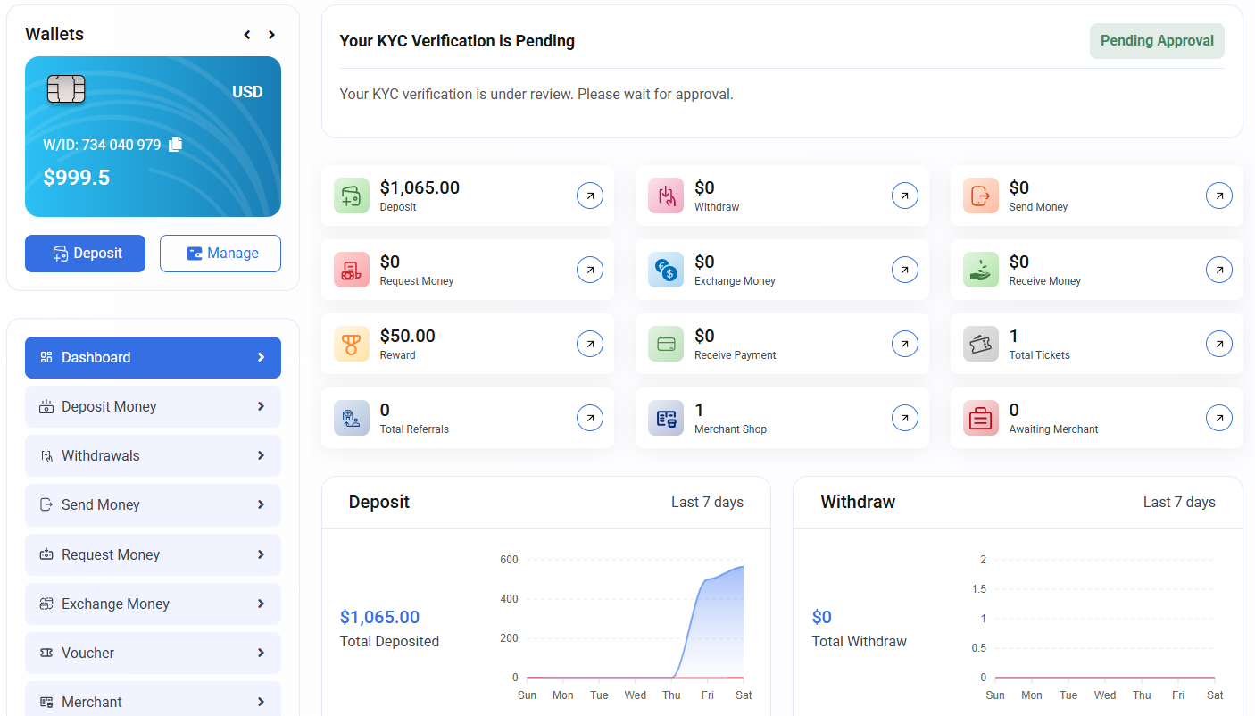This screenshot has height=716, width=1255.
Task: Open the Awaiting Merchant stat card arrow
Action: pyautogui.click(x=1219, y=418)
